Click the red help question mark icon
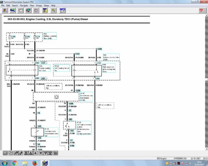The width and height of the screenshot is (208, 166). pos(201,11)
